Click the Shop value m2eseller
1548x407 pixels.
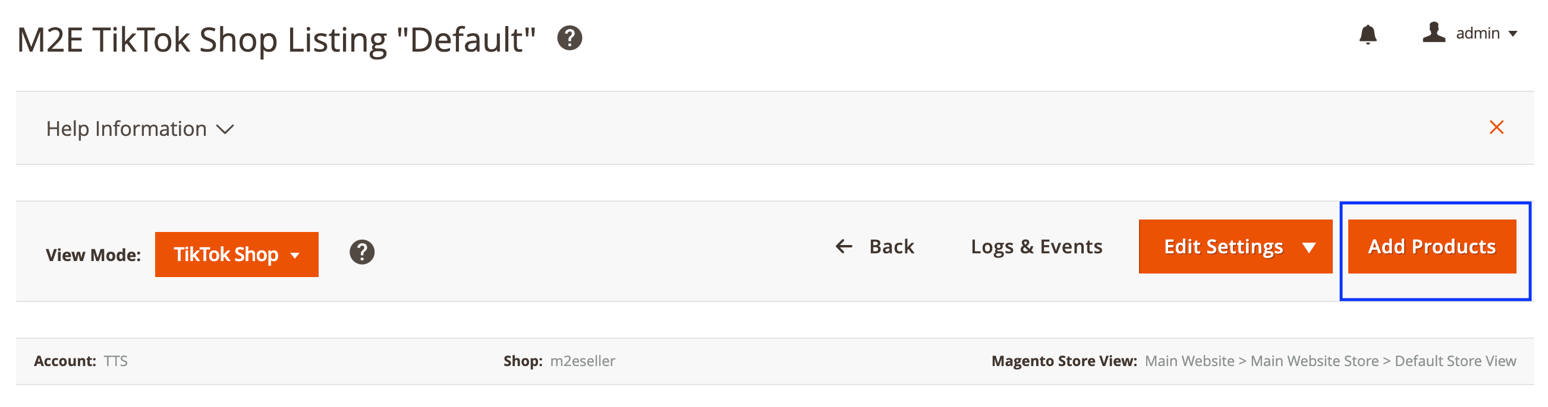coord(583,361)
